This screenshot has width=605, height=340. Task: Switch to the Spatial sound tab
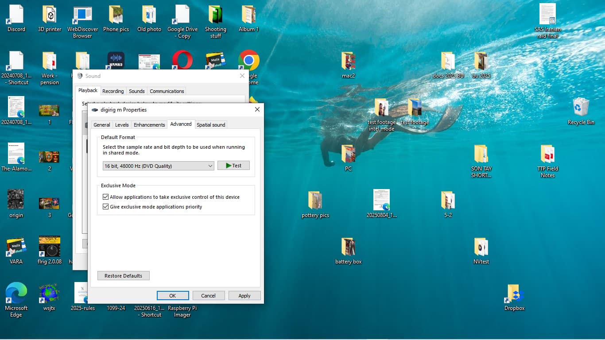click(211, 125)
